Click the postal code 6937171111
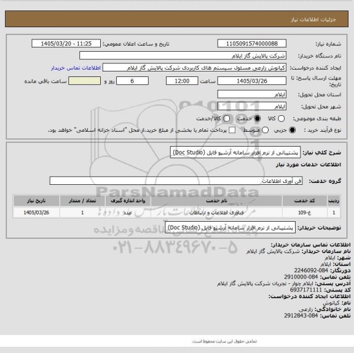Viewport: 354px width, 353px height. click(306, 290)
